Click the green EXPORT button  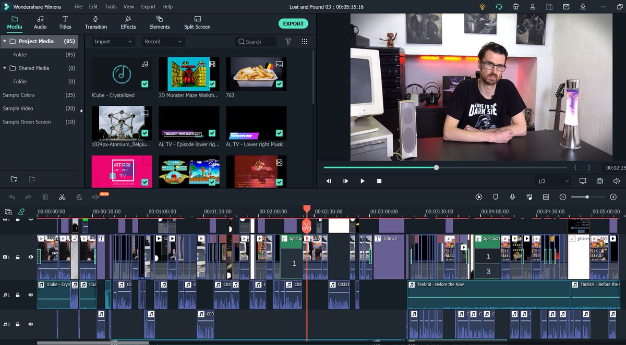pos(293,23)
